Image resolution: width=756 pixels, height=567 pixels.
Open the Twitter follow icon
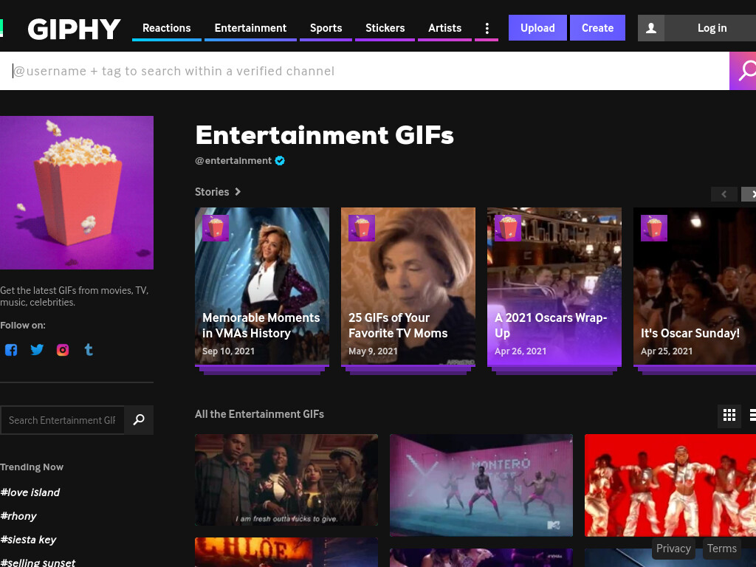[x=37, y=349]
